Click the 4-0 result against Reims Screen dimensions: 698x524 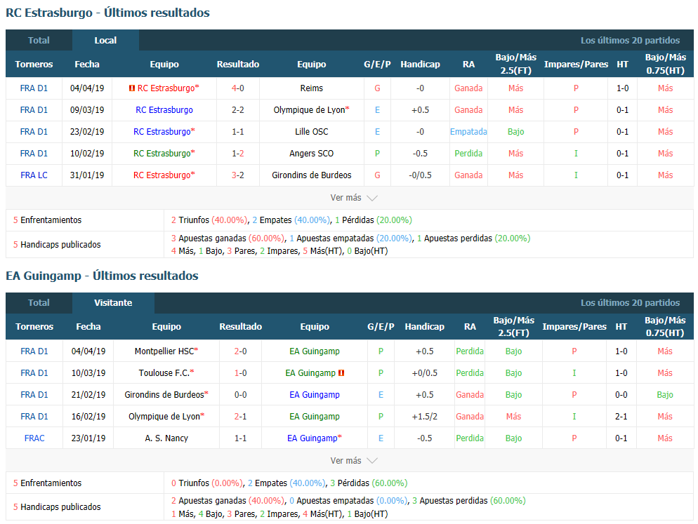coord(238,88)
